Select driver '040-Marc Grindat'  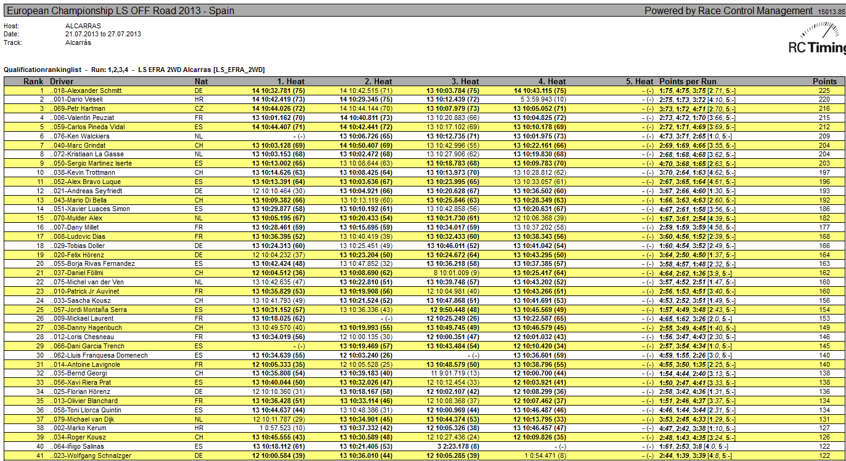click(78, 145)
